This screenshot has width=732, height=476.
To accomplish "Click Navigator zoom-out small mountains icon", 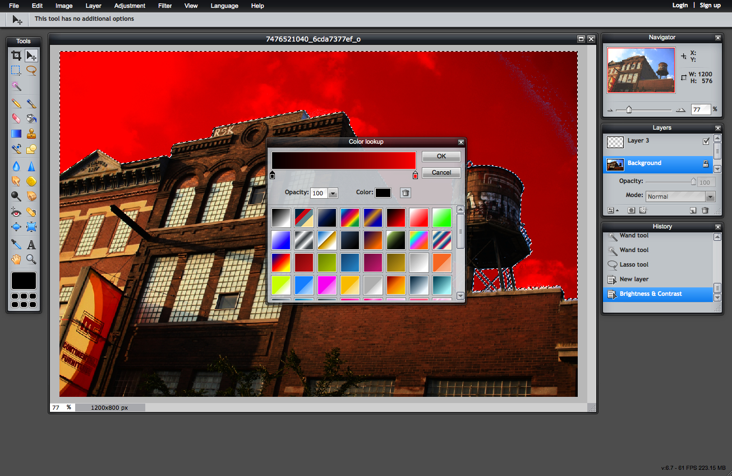I will pos(610,110).
